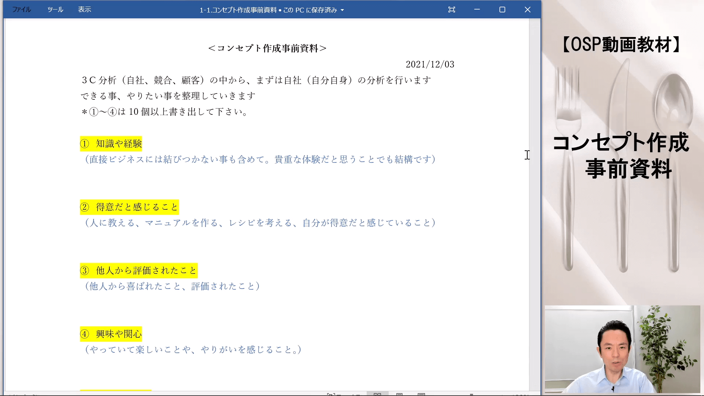Click the highlighted heading ④ 興味や関心

point(111,334)
